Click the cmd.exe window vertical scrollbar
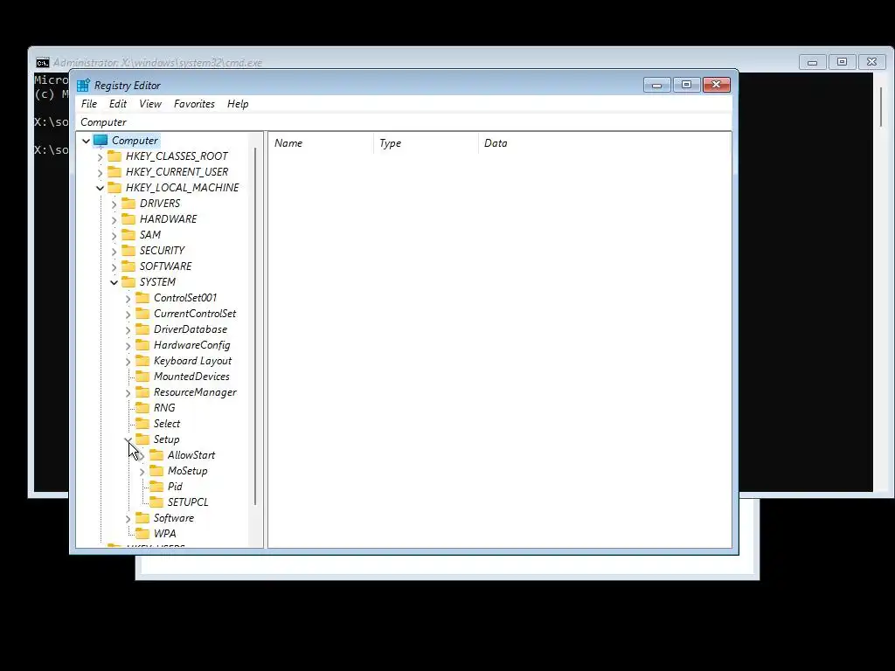 point(881,107)
